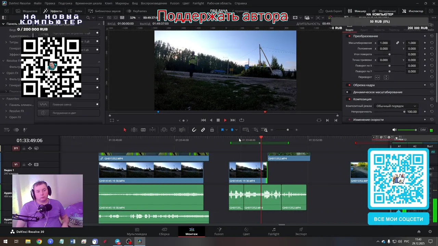Toggle loop playback icon
This screenshot has height=246, width=438.
coord(242,120)
